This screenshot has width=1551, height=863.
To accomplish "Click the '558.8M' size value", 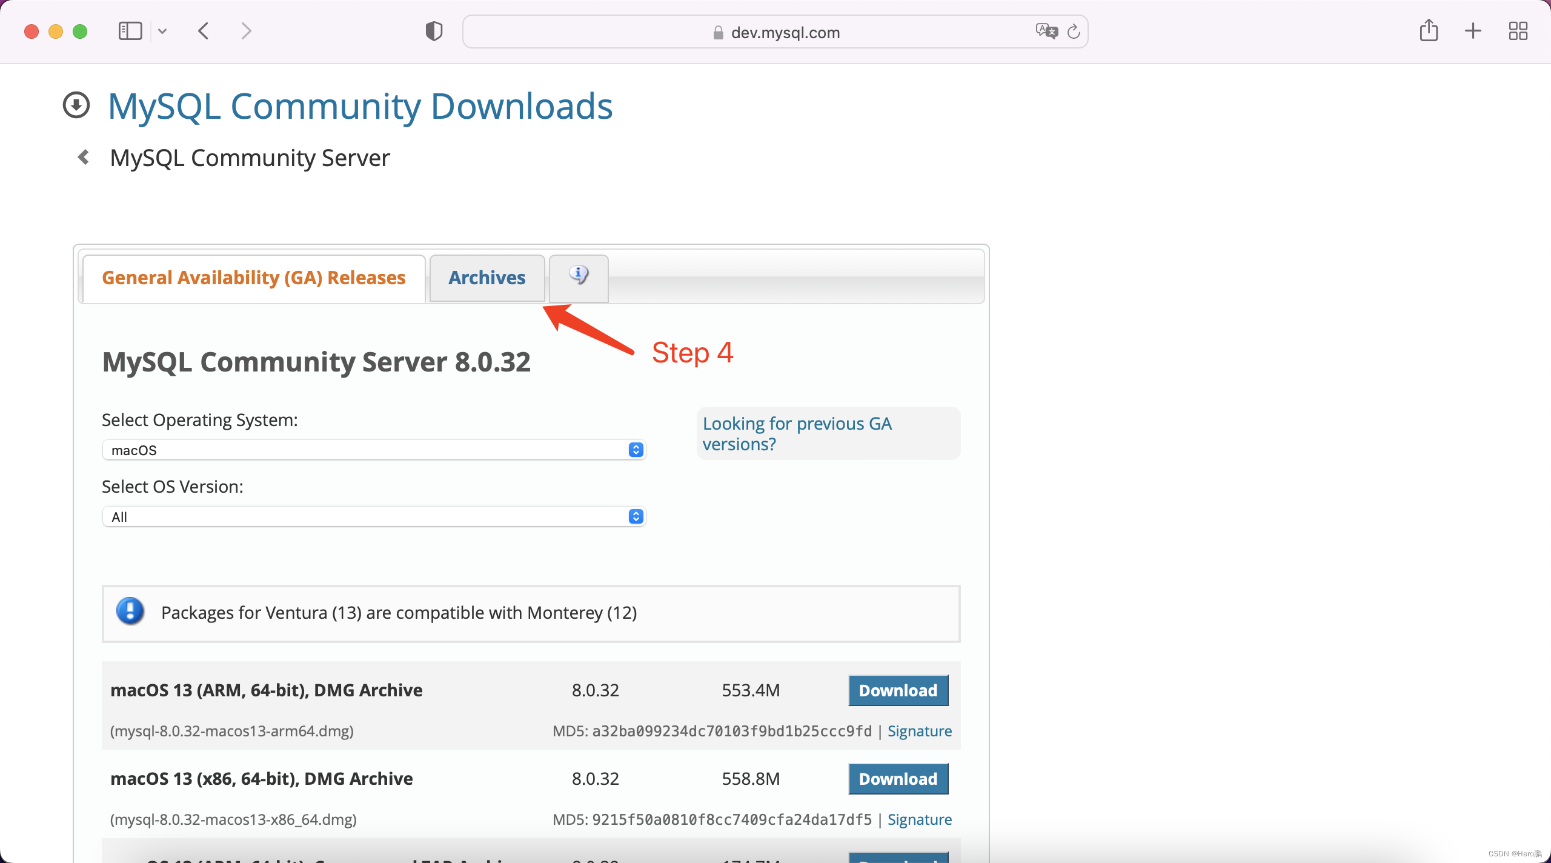I will point(751,779).
